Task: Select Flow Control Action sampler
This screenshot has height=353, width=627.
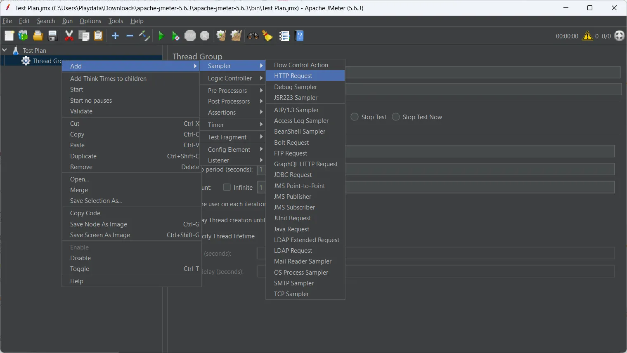Action: (x=305, y=65)
